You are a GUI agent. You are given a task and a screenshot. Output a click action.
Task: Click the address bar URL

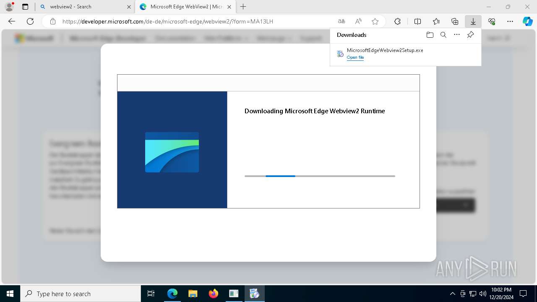click(168, 21)
